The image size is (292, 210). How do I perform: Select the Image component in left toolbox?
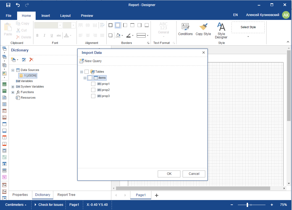click(4, 73)
